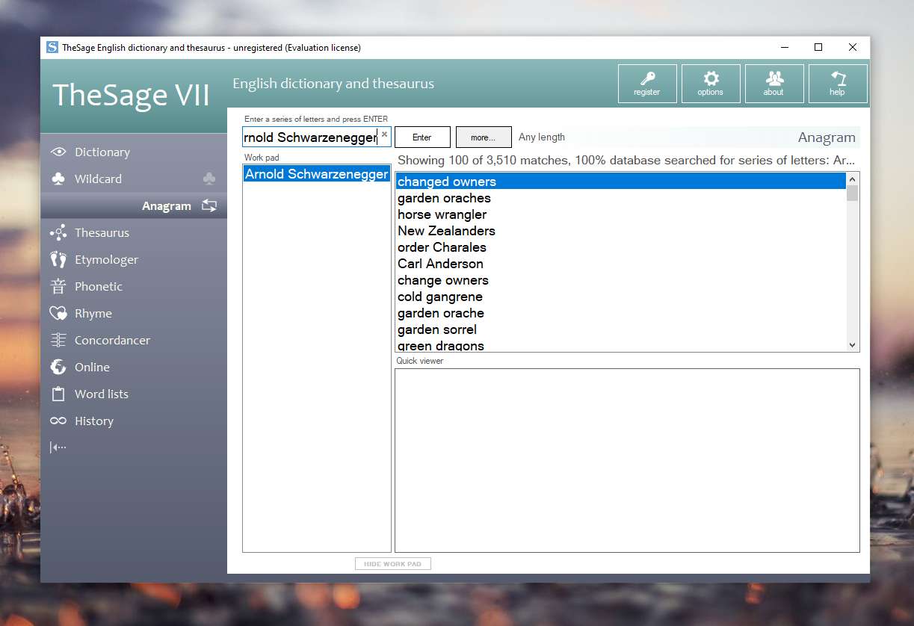This screenshot has height=626, width=914.
Task: Open the options gear button
Action: point(711,84)
